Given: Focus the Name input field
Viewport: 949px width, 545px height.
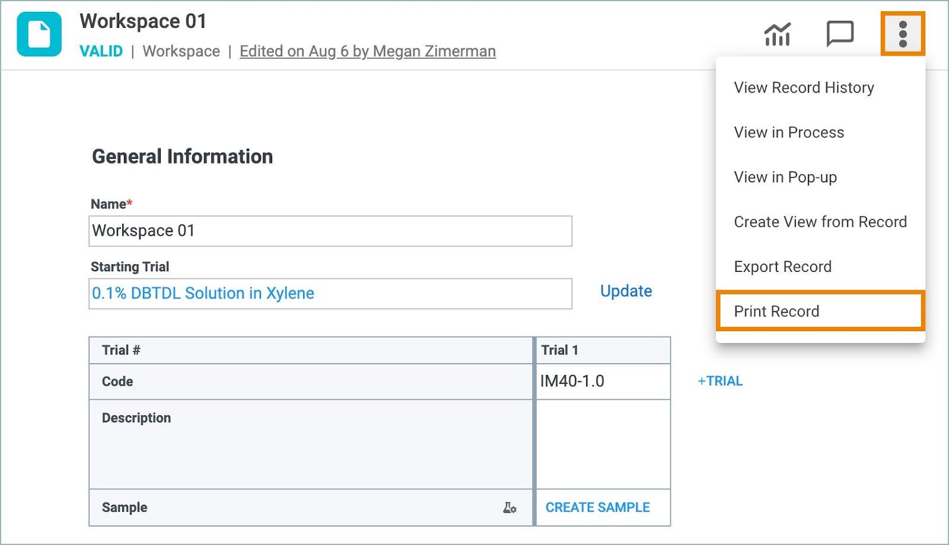Looking at the screenshot, I should point(330,231).
